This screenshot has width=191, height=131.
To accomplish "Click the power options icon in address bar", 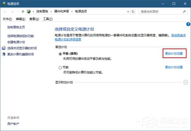I will click(29, 11).
